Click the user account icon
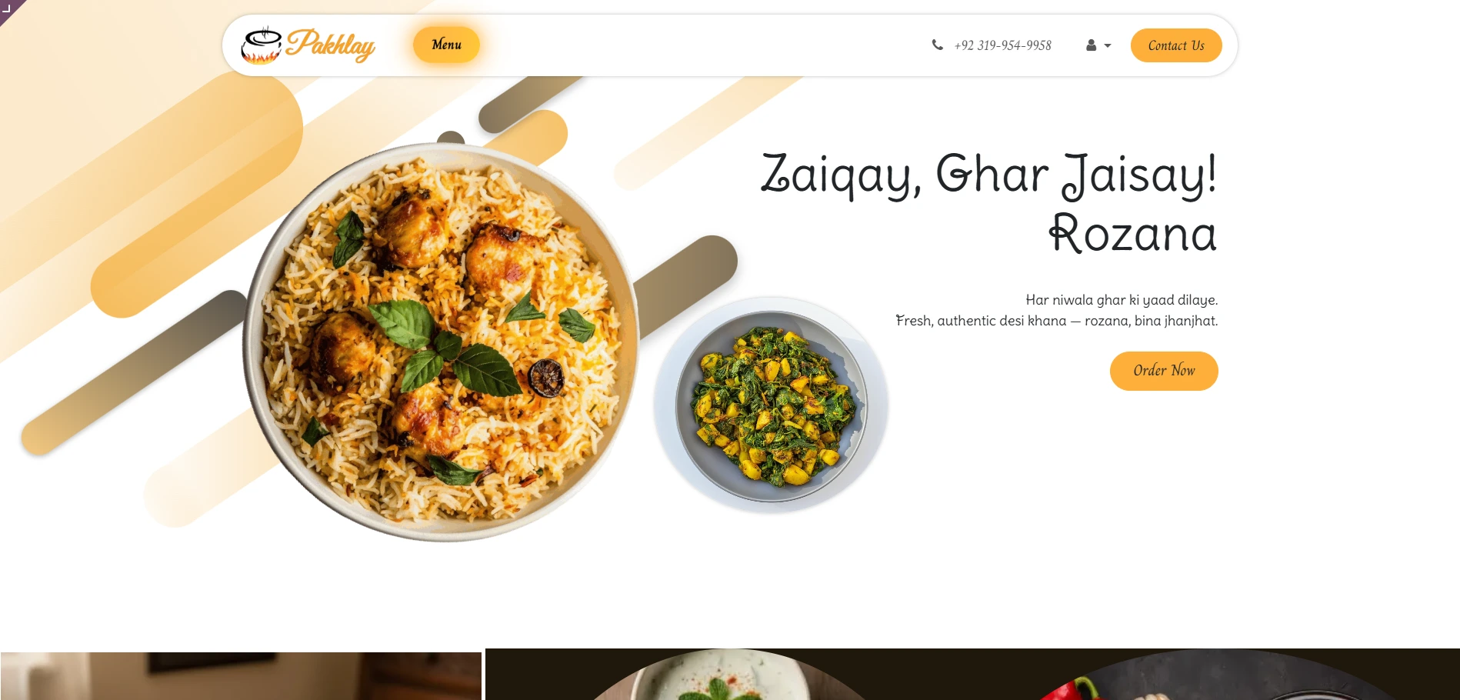The image size is (1460, 700). [x=1091, y=45]
